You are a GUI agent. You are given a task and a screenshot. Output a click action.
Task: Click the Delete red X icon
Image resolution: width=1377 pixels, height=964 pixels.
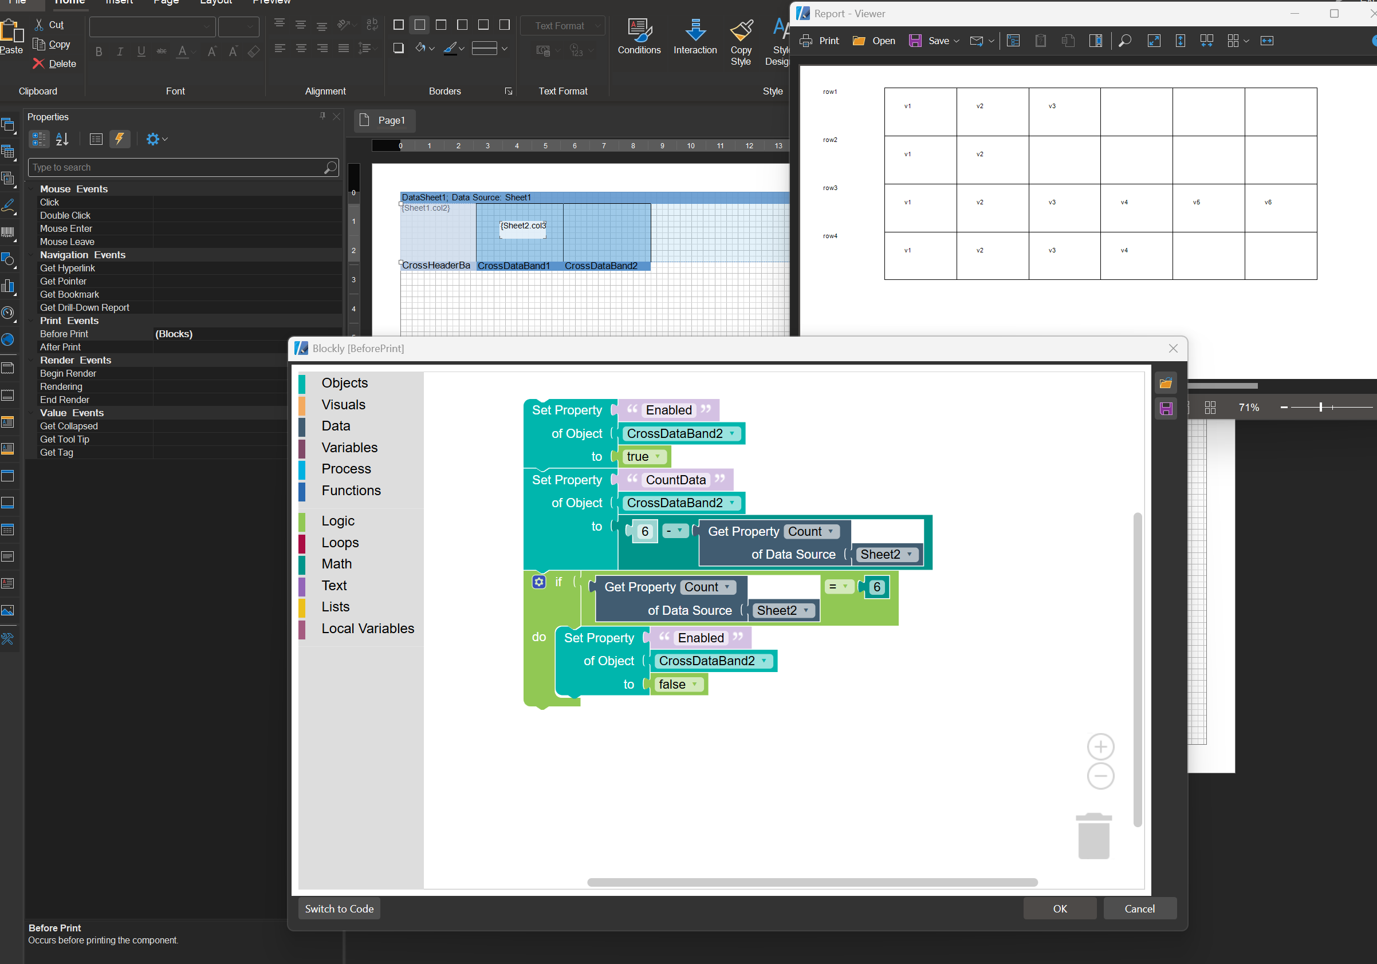pyautogui.click(x=38, y=64)
